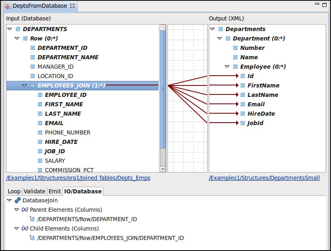Image resolution: width=331 pixels, height=251 pixels.
Task: Open the DepartmentsSmall structure link
Action: click(264, 178)
